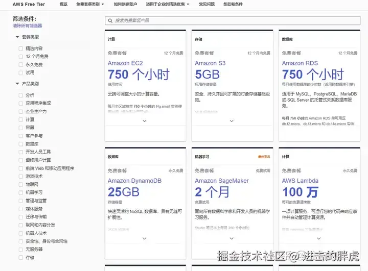Check the 媒体服务 checkbox
Screen dimensions: 368x271
click(x=21, y=209)
